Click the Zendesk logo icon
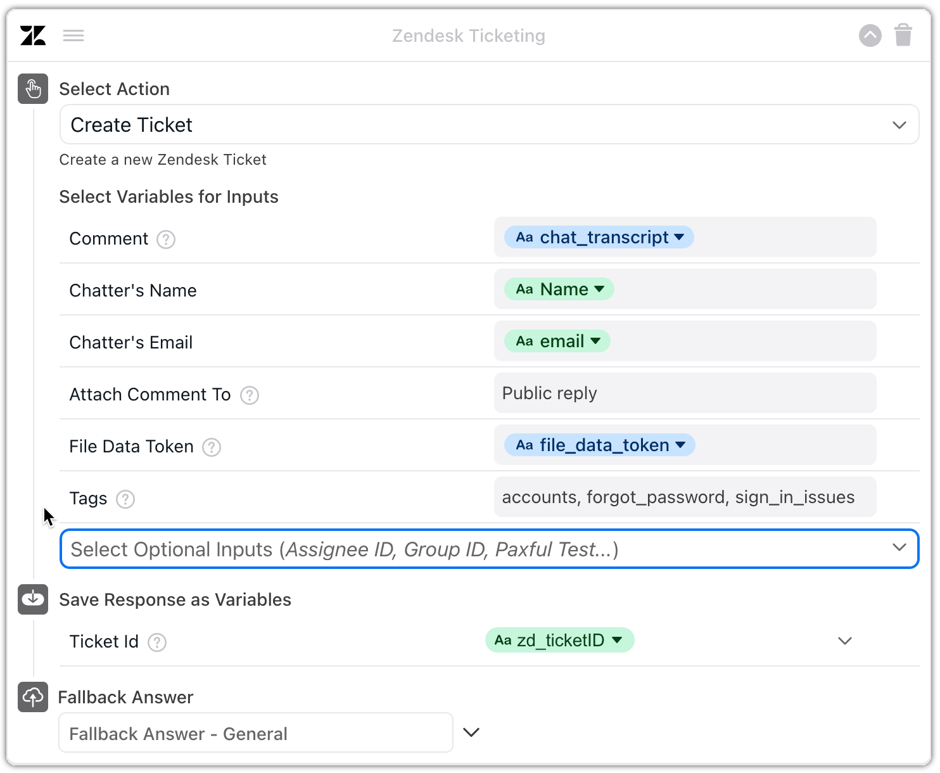The width and height of the screenshot is (940, 773). 33,35
